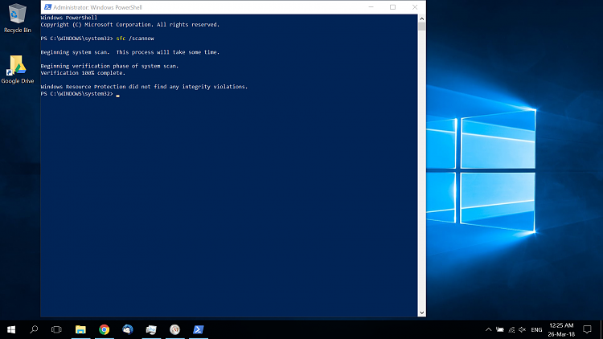This screenshot has width=603, height=339.
Task: Click the 'sfc /scannow' command text
Action: click(x=135, y=39)
